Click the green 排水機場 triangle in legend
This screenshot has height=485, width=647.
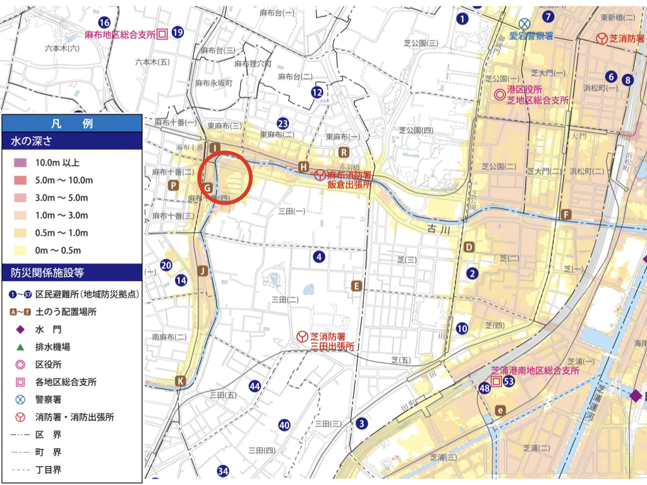(20, 347)
